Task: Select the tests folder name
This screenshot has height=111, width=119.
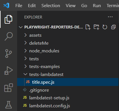Action: [x=34, y=59]
